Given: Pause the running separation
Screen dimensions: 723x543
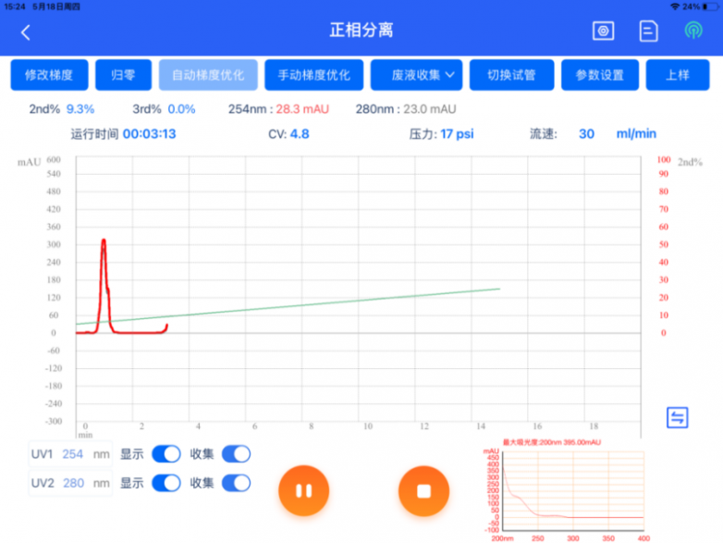Looking at the screenshot, I should pyautogui.click(x=304, y=490).
